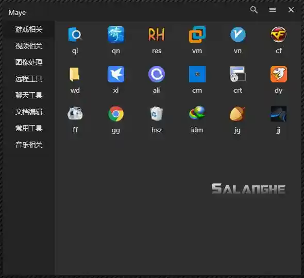Open the crt terminal icon
Viewport: 304px width, 278px height.
[238, 74]
